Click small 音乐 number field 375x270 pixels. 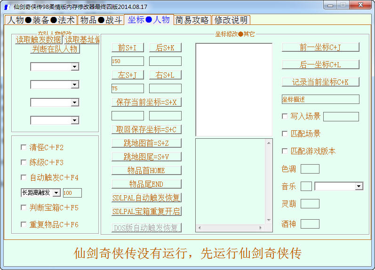click(x=306, y=186)
